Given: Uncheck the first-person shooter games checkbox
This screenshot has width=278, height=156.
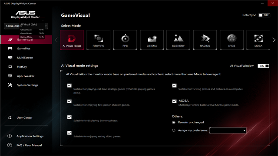Looking at the screenshot, I should pyautogui.click(x=69, y=101).
